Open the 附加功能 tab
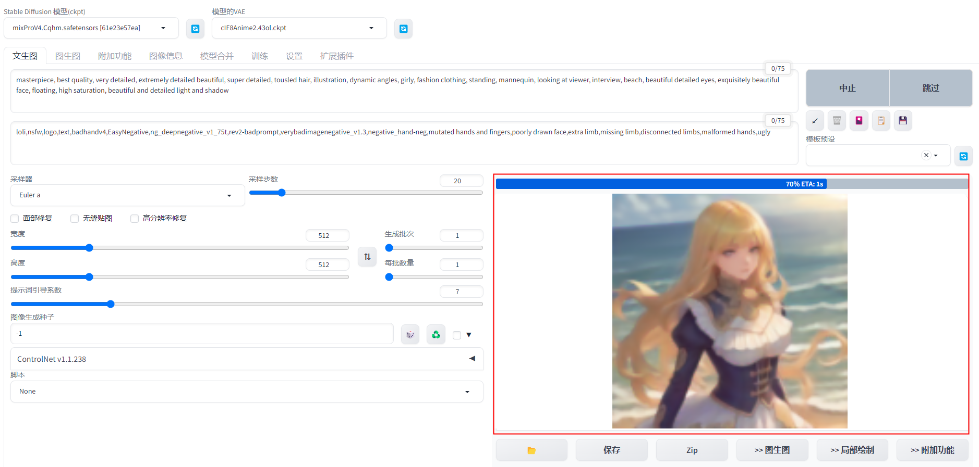979x467 pixels. click(115, 56)
